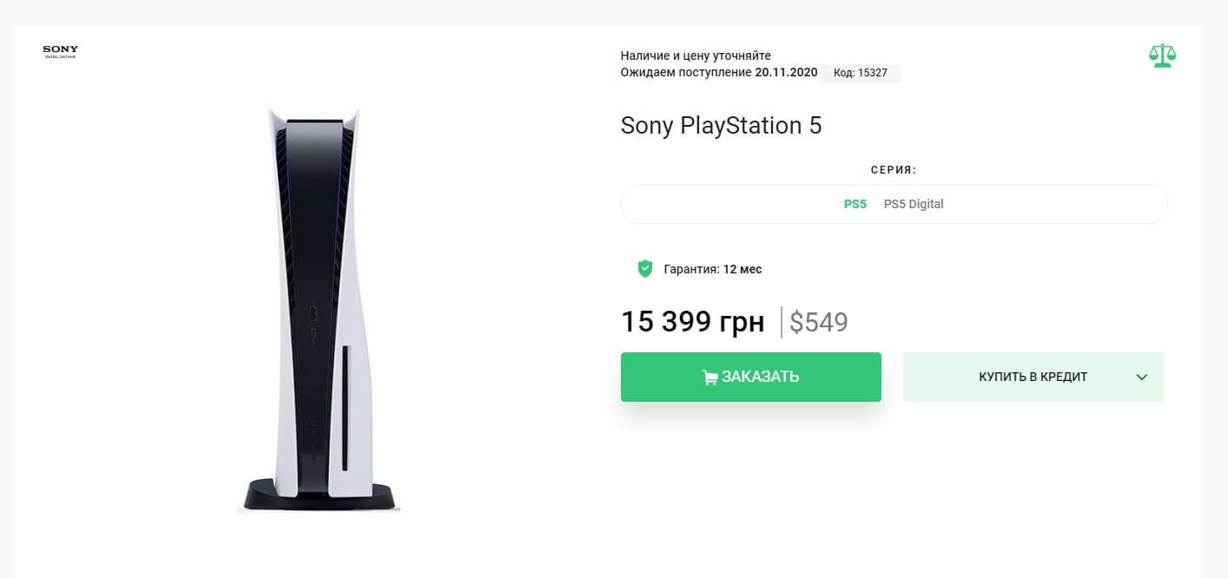The image size is (1228, 578).
Task: Click the green warranty shield icon
Action: click(644, 268)
